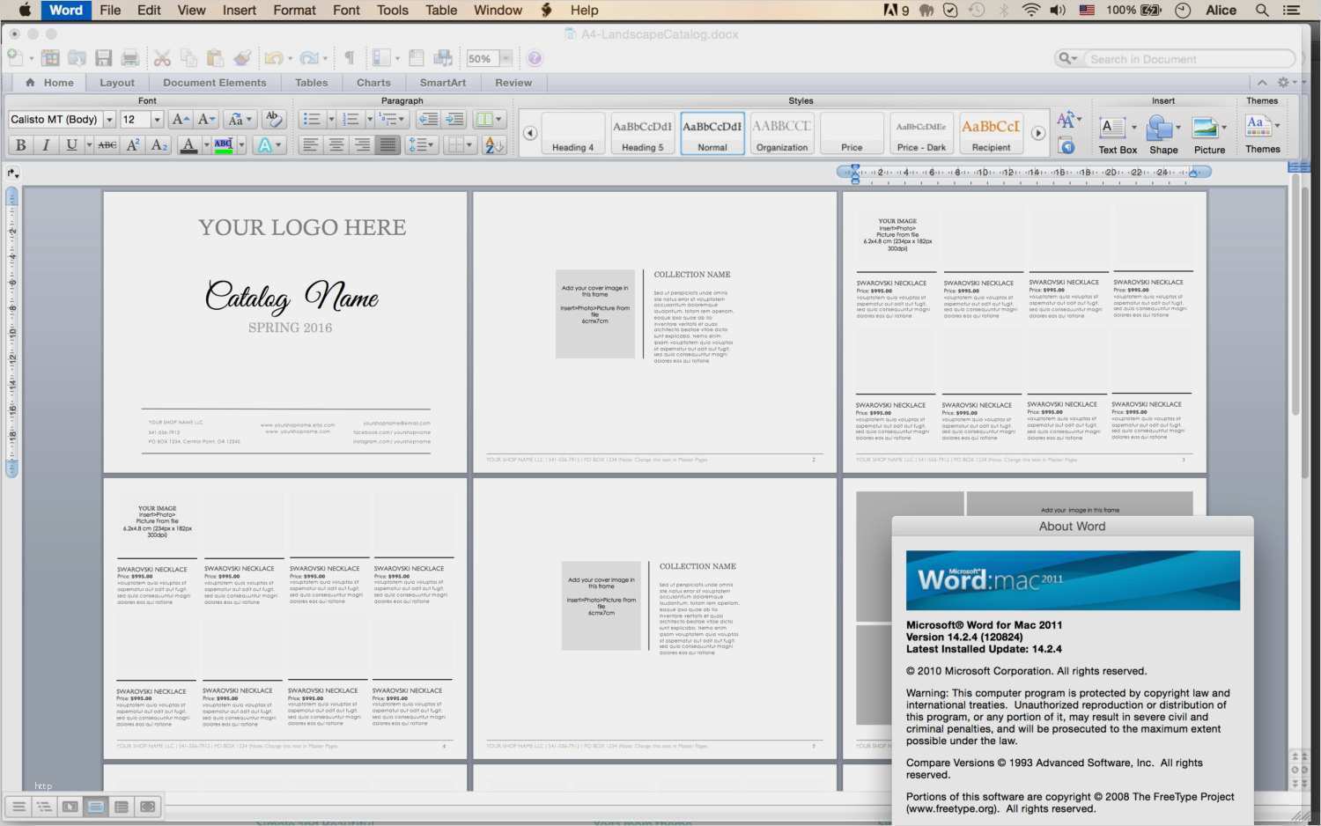1321x826 pixels.
Task: Apply the Organization style
Action: pyautogui.click(x=781, y=134)
